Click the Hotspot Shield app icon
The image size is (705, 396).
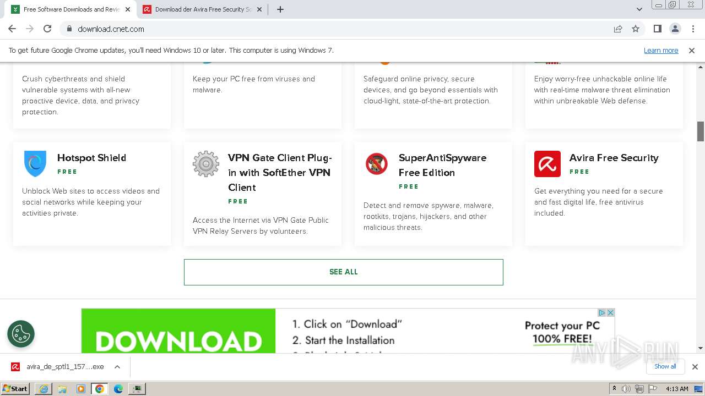point(35,164)
